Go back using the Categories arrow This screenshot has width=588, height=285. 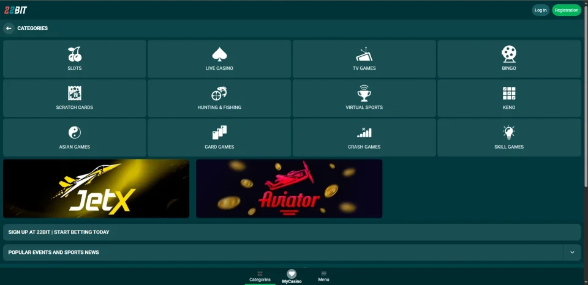(9, 28)
